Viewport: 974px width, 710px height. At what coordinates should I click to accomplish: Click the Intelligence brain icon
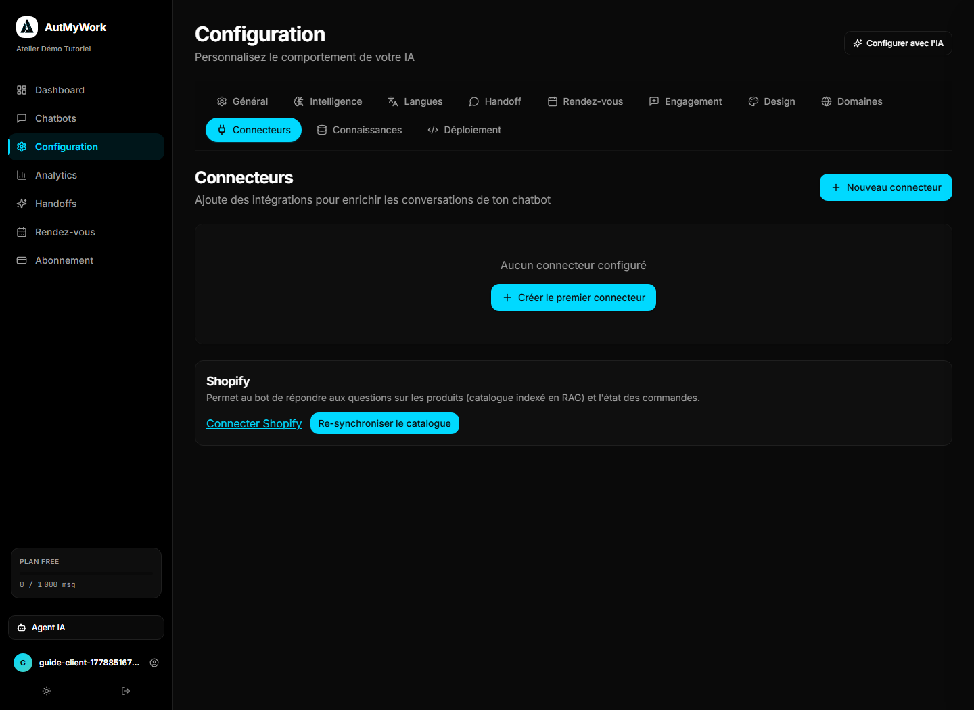tap(299, 101)
